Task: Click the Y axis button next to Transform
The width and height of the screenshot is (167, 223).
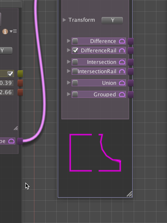Action: [x=112, y=20]
